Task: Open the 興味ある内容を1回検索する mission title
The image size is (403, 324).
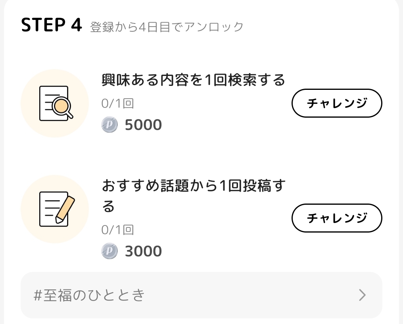Action: [x=194, y=80]
